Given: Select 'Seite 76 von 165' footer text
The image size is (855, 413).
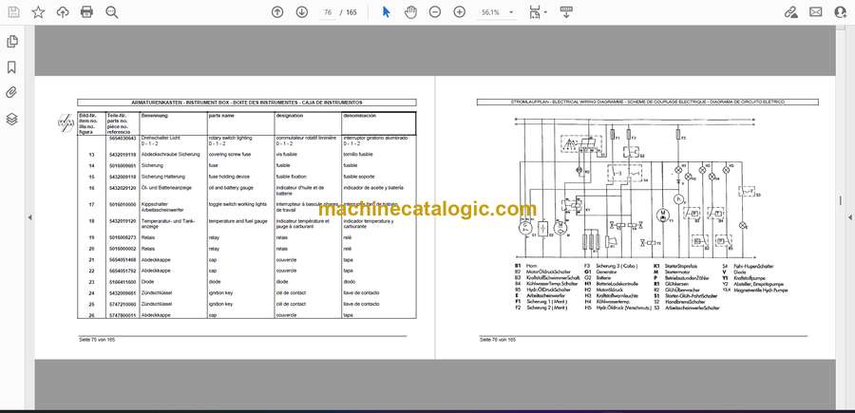Looking at the screenshot, I should pos(497,340).
